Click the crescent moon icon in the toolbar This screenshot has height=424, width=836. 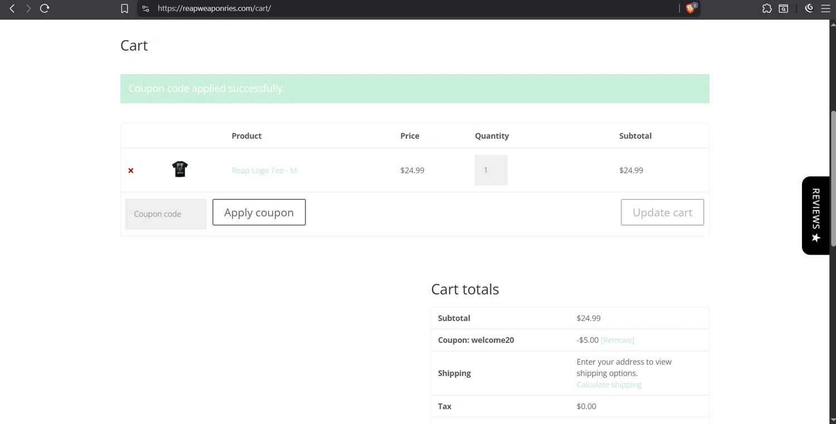point(809,8)
